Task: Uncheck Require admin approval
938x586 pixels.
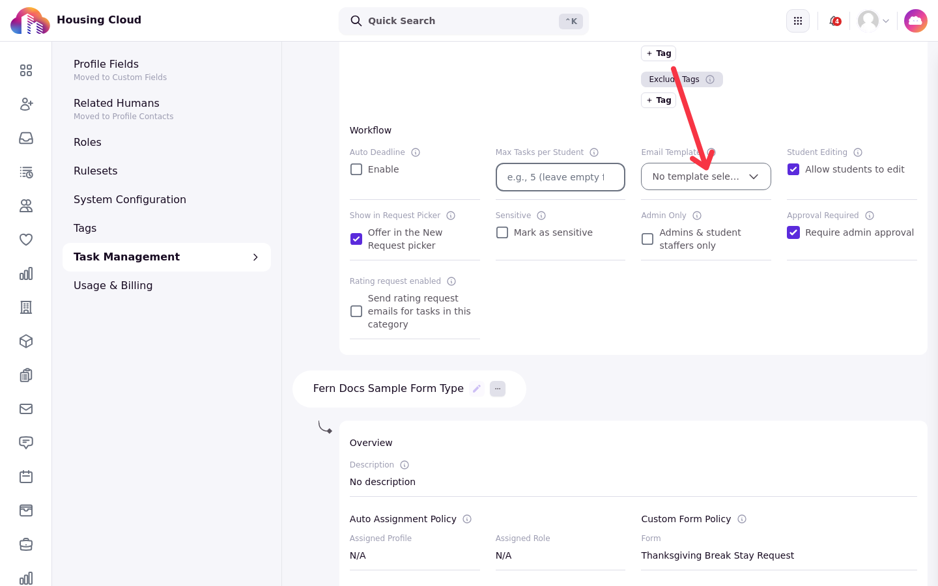Action: (x=793, y=232)
